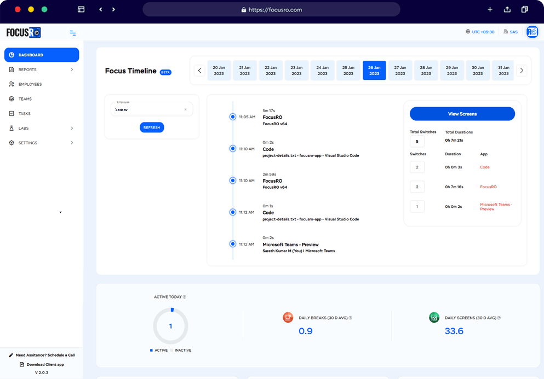Click the Refresh button

(x=152, y=127)
